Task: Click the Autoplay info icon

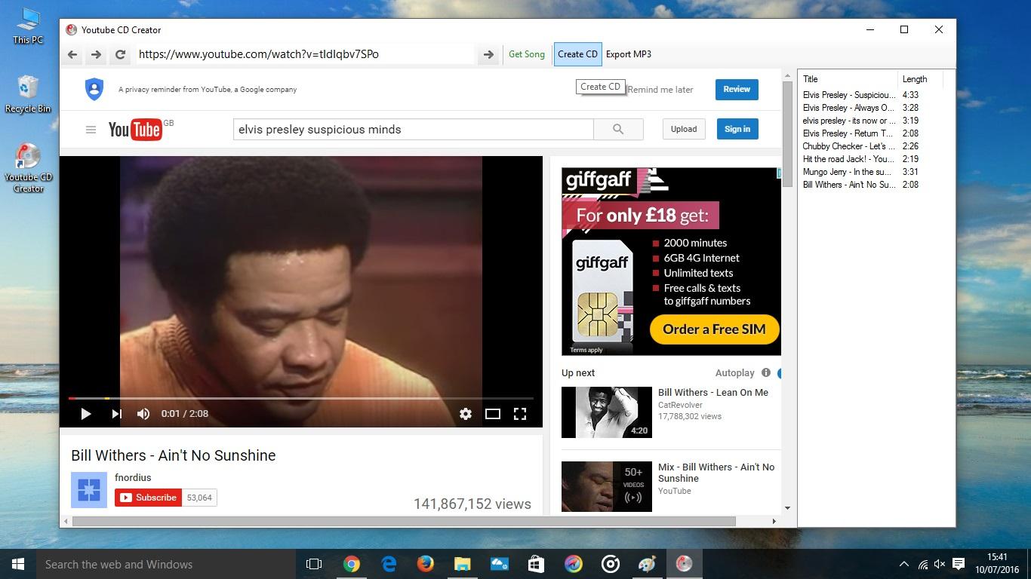Action: click(766, 372)
